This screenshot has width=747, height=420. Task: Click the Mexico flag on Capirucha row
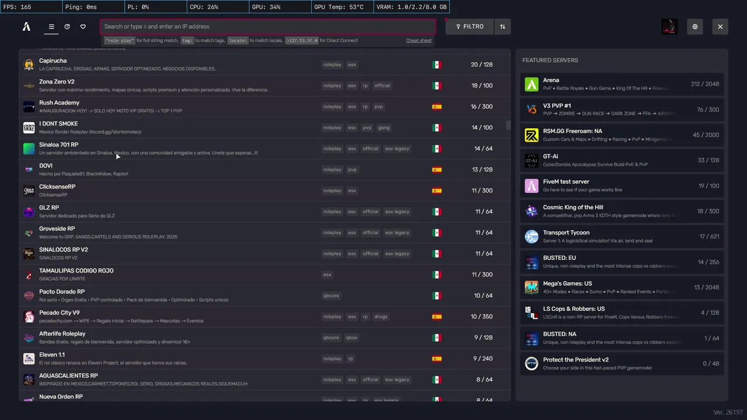[x=436, y=65]
